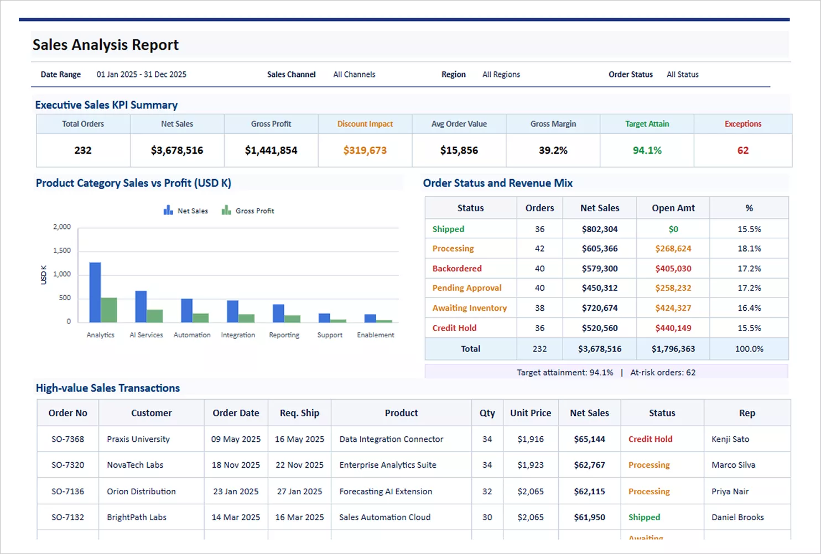Click the Unit Price column header

point(531,413)
